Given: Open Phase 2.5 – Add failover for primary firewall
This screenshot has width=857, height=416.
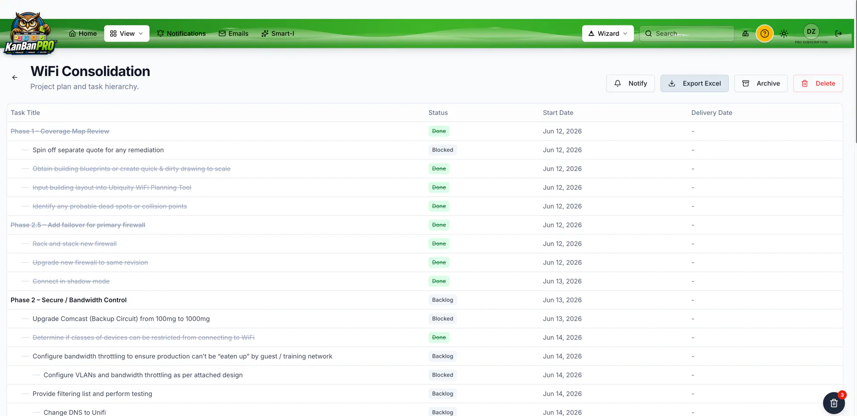Looking at the screenshot, I should point(78,225).
